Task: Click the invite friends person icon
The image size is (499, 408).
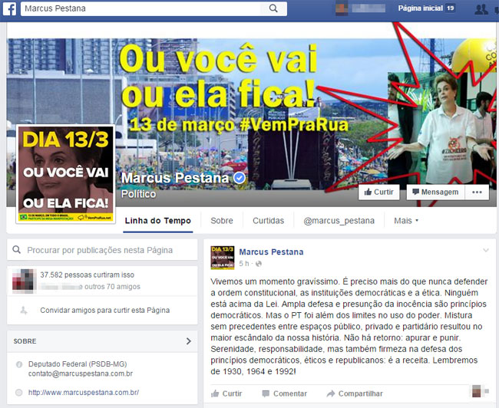Action: (x=24, y=310)
